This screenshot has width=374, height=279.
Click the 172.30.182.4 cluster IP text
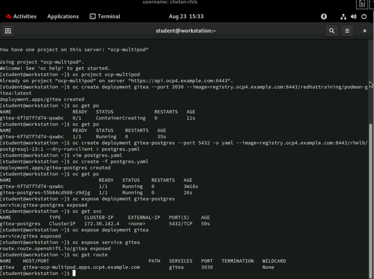(x=101, y=224)
